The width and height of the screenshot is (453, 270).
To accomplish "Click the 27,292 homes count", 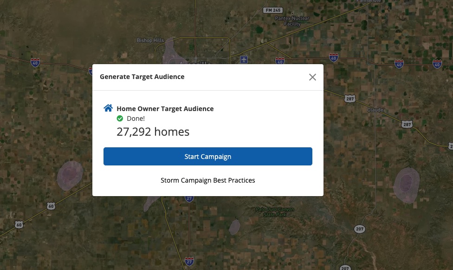I will tap(153, 132).
